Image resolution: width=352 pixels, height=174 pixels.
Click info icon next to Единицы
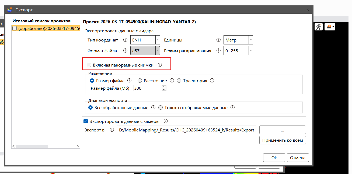(x=218, y=40)
